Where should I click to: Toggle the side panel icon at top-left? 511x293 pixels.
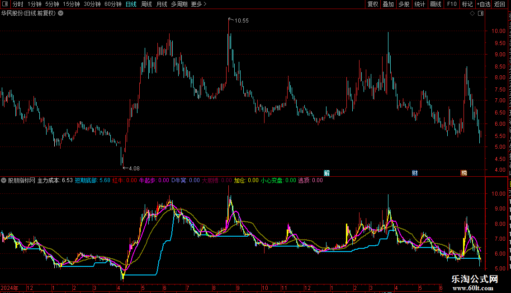pyautogui.click(x=5, y=4)
